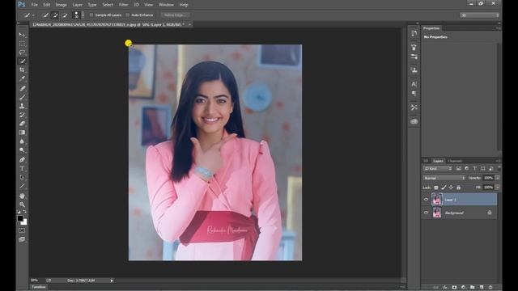Select the Horizontal Type tool
This screenshot has height=291, width=518.
(22, 169)
